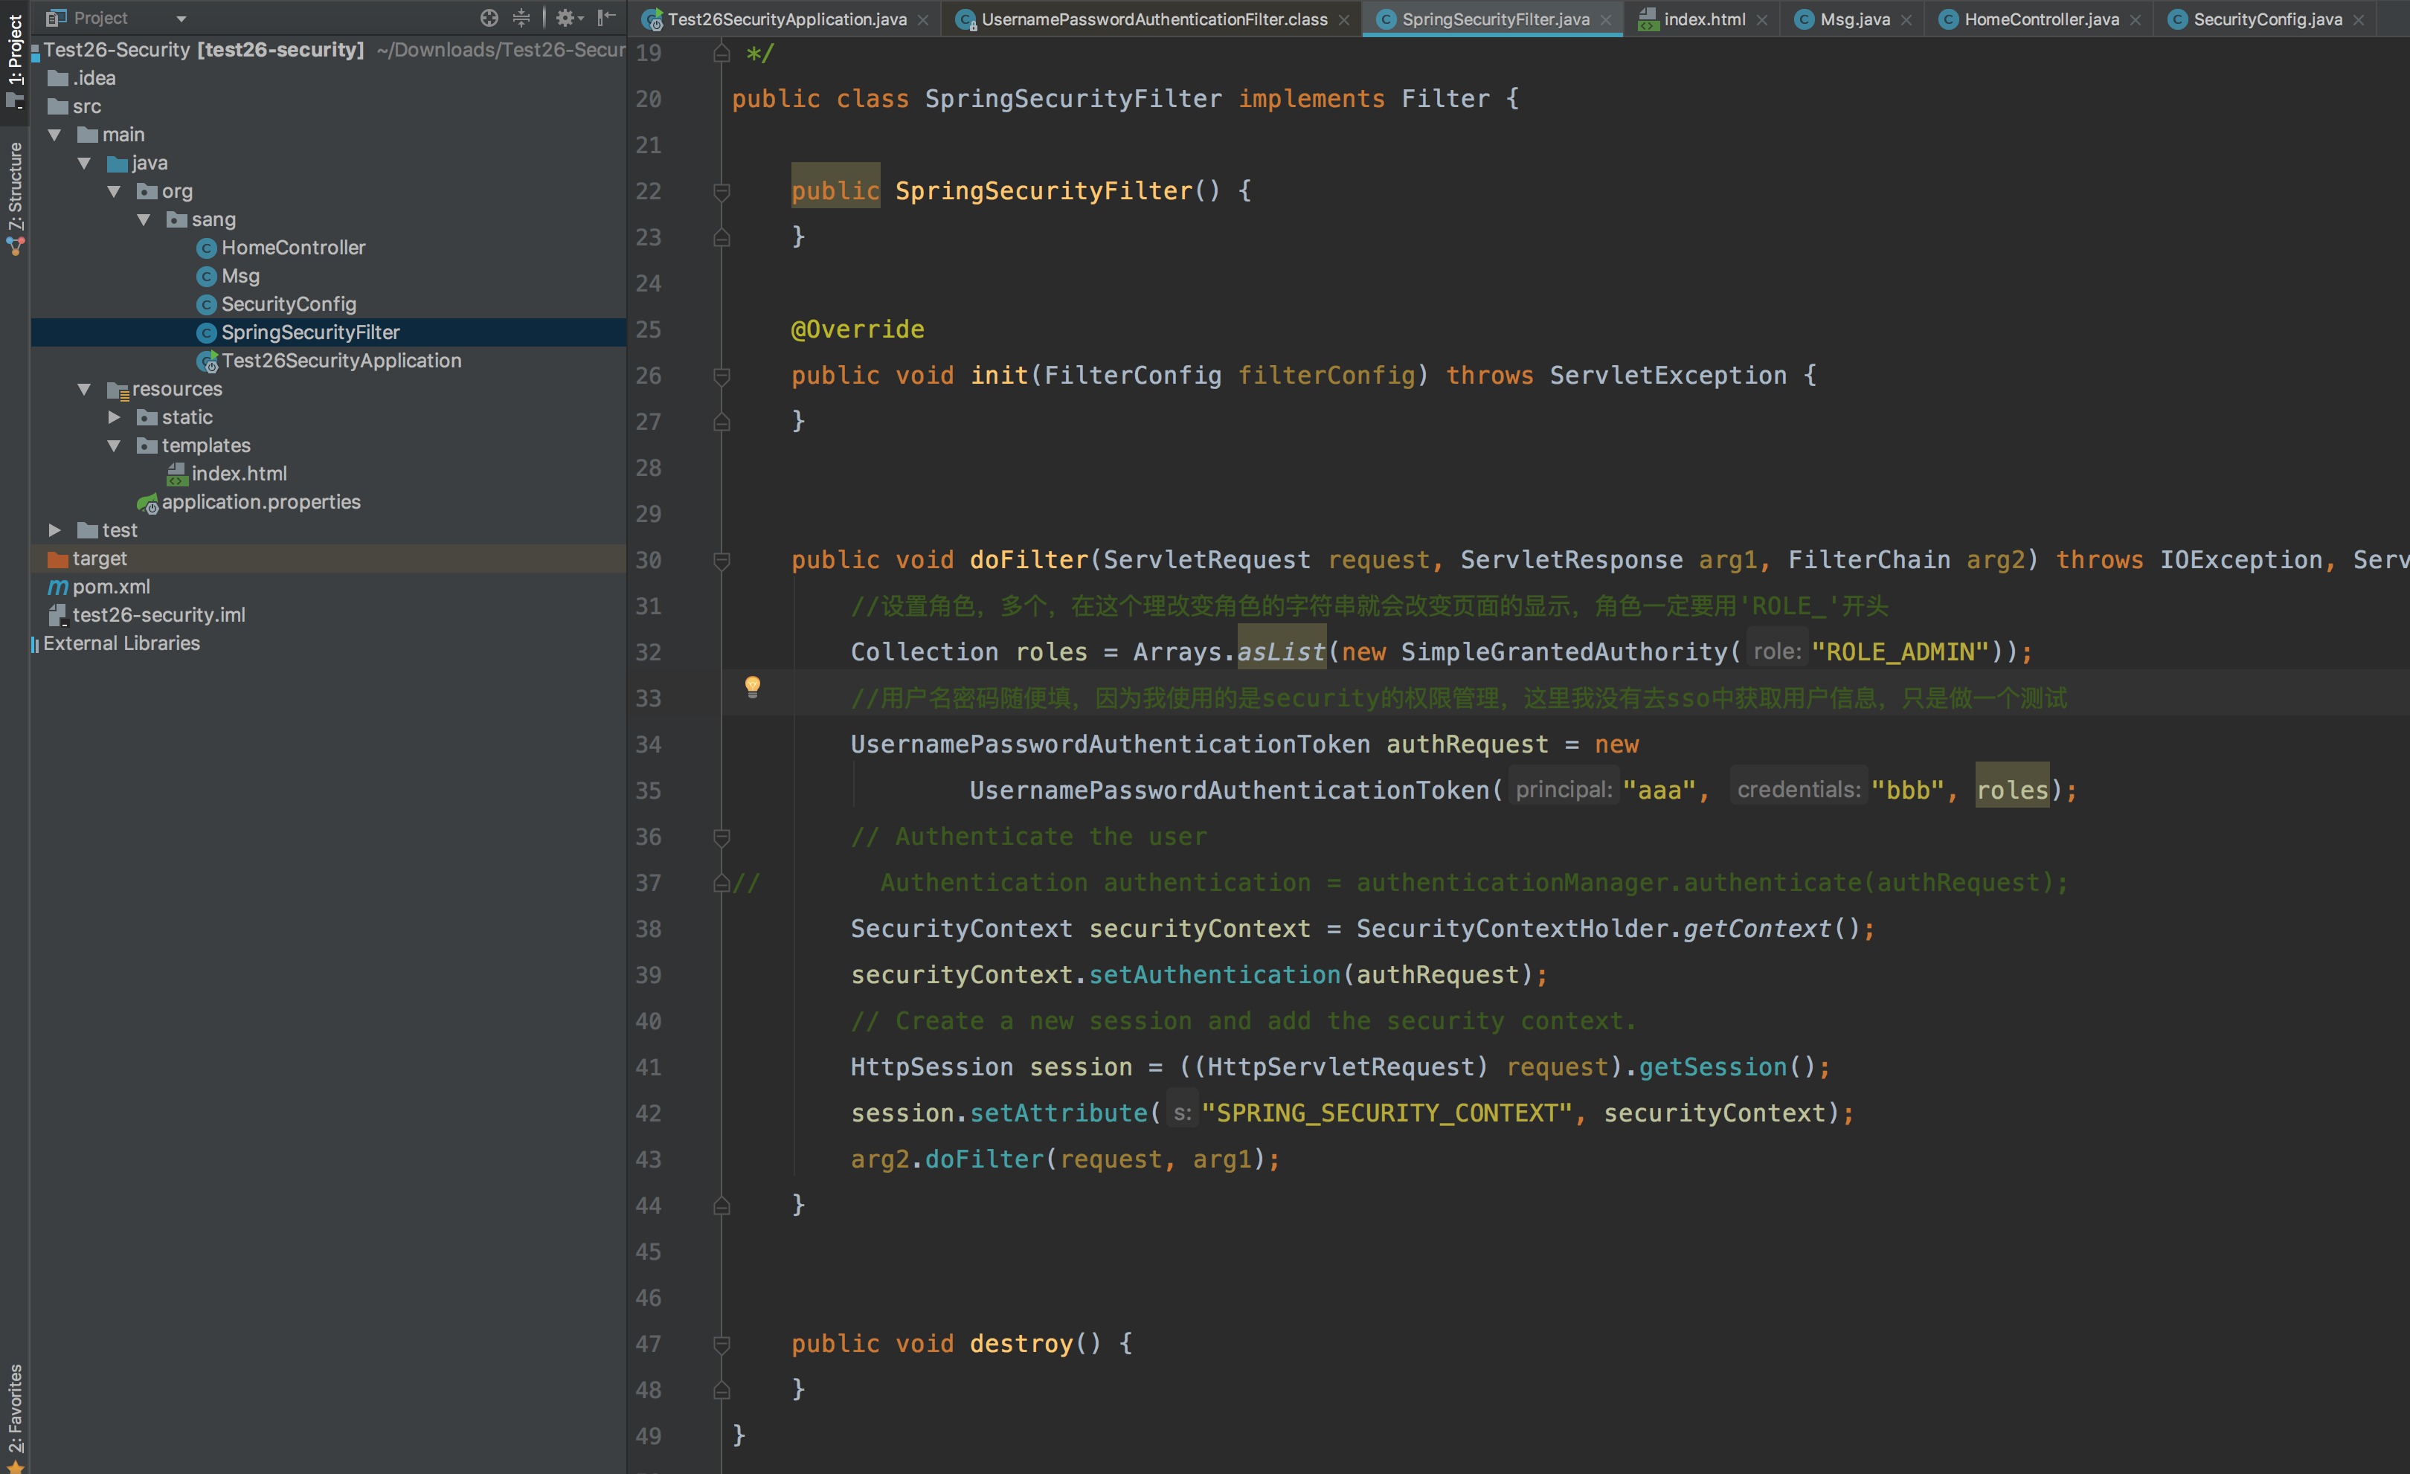Select HomeController in the project tree
The width and height of the screenshot is (2410, 1474).
point(292,248)
